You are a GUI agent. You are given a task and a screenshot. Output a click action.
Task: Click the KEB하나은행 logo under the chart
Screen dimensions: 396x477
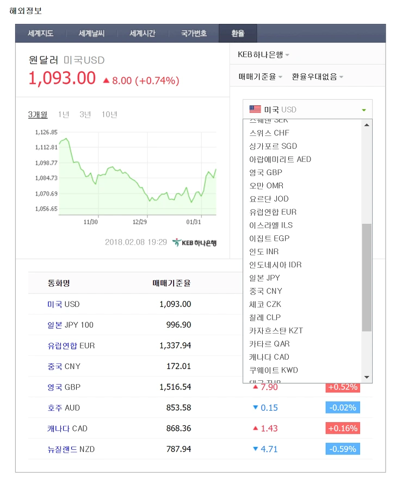click(x=194, y=242)
